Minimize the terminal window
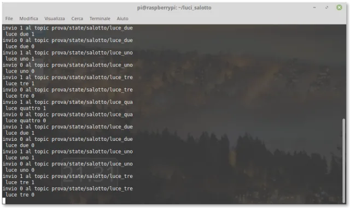The height and width of the screenshot is (208, 350). coord(314,8)
